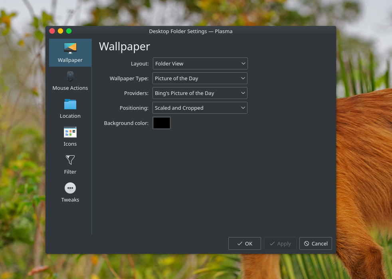
Task: Minimize the window with the yellow button
Action: [x=61, y=31]
